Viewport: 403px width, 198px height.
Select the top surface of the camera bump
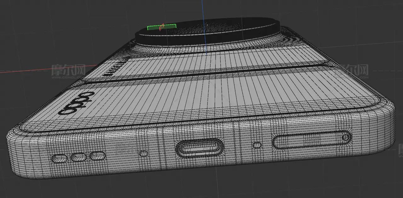(221, 27)
